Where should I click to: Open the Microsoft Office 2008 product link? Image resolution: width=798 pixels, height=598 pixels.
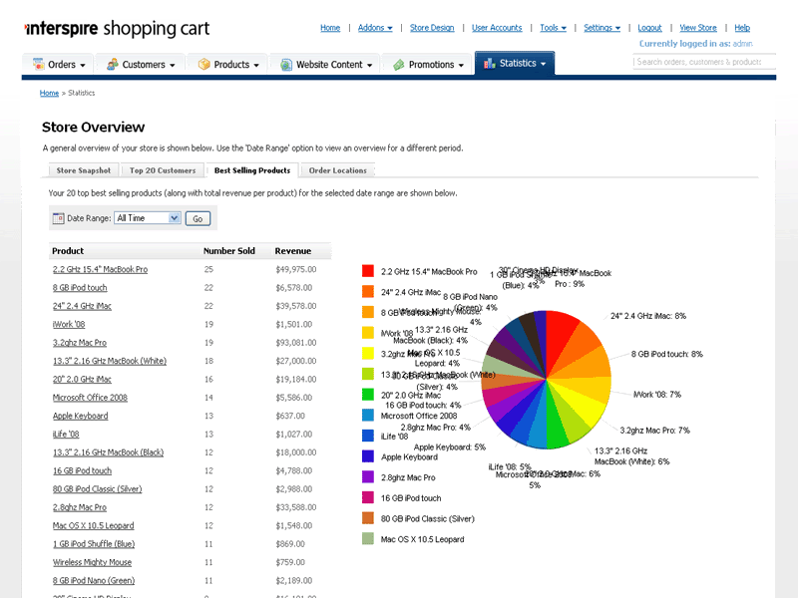point(90,398)
